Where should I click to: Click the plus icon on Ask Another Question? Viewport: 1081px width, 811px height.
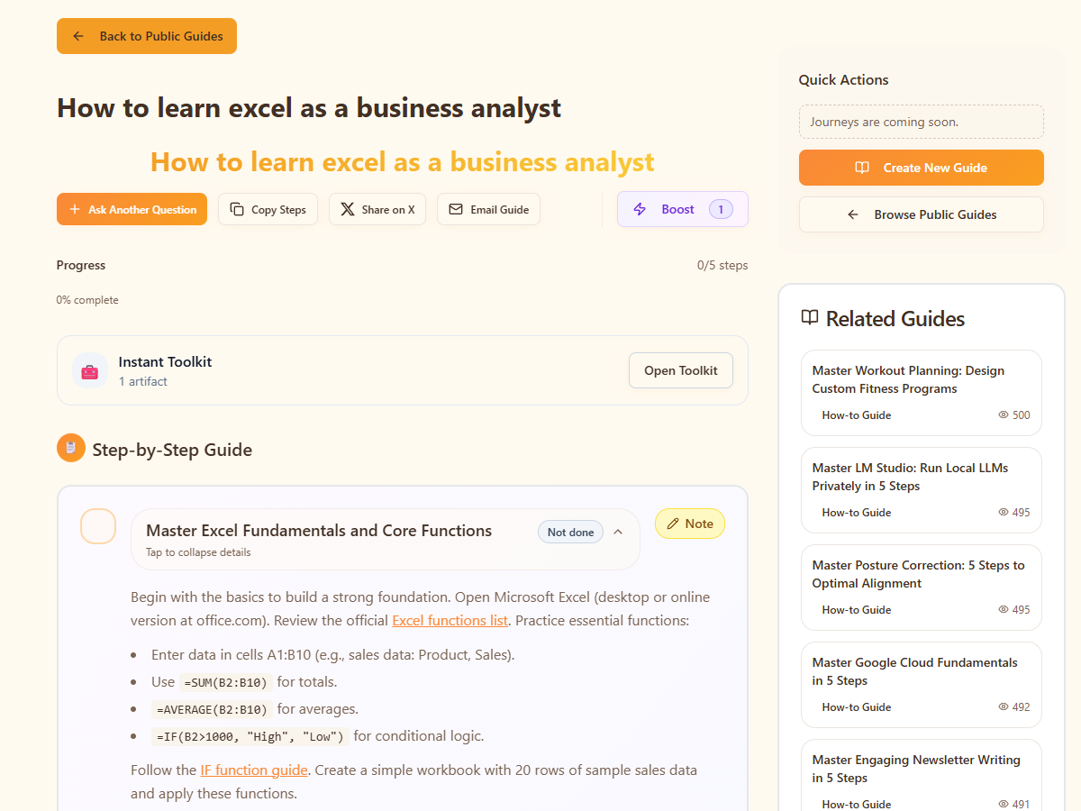[x=74, y=209]
